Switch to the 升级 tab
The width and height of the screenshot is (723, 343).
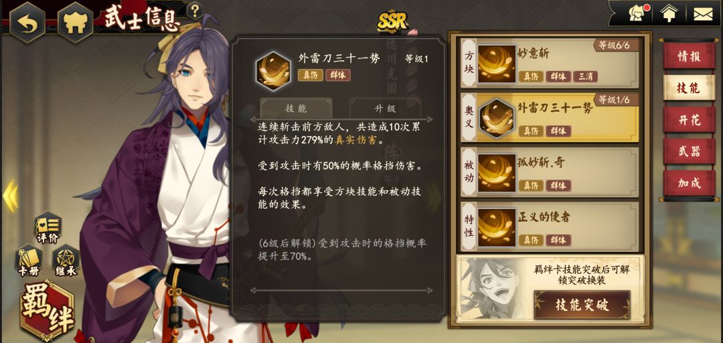[385, 109]
